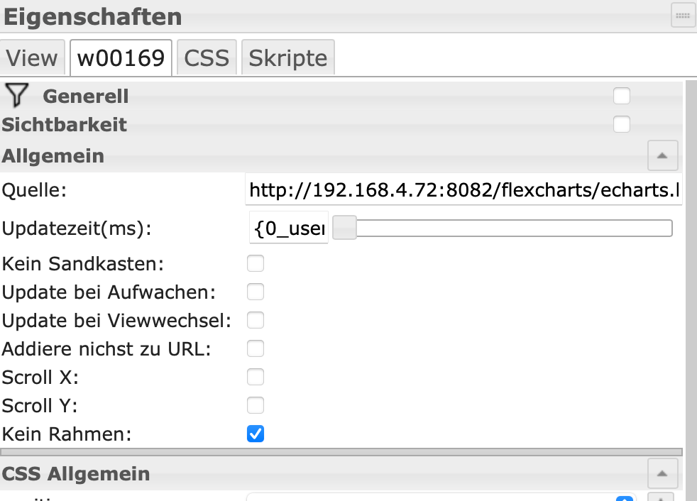Image resolution: width=697 pixels, height=501 pixels.
Task: Tick the Sichtbarkeit section checkbox
Action: pos(622,124)
